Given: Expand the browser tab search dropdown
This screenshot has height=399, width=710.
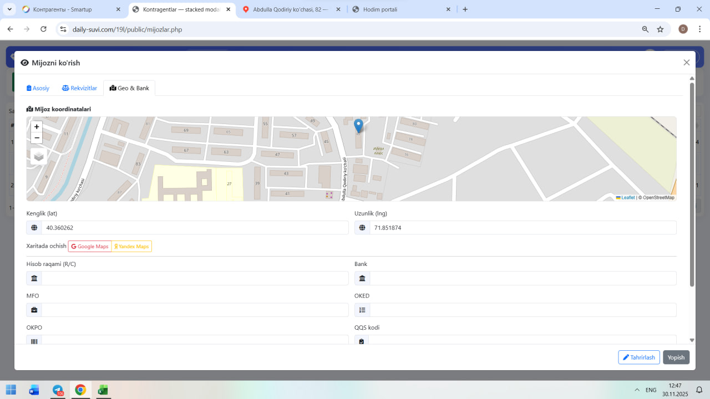Looking at the screenshot, I should click(x=9, y=9).
